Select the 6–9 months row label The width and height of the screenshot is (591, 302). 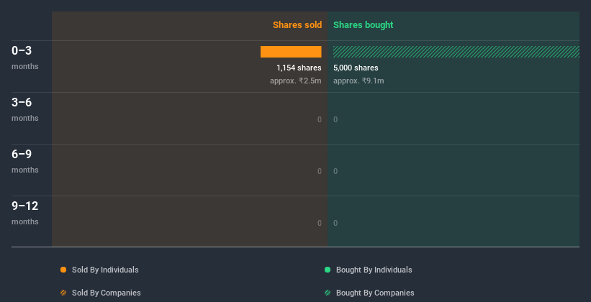(25, 161)
